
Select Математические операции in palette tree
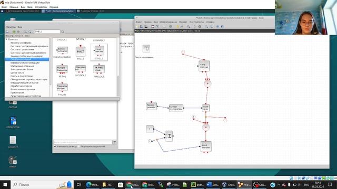[x=25, y=63]
